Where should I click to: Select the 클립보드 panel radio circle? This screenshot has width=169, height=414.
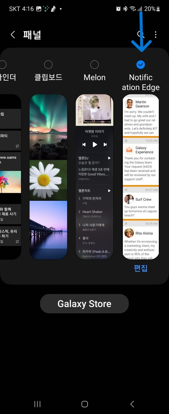[48, 65]
